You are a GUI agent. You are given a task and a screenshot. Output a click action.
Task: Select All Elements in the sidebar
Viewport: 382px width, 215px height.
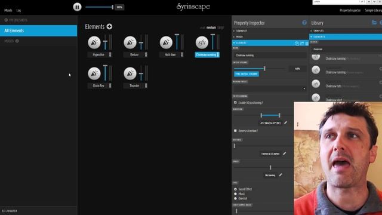click(x=38, y=30)
